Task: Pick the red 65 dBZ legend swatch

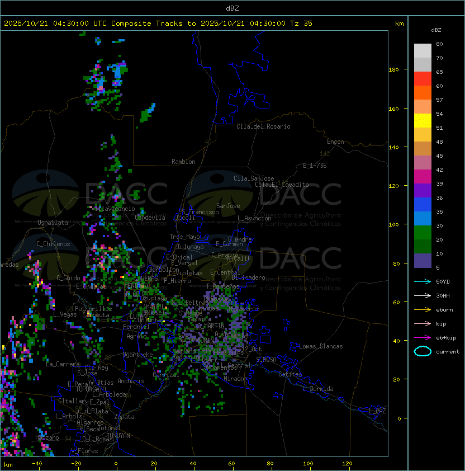Action: pyautogui.click(x=423, y=79)
